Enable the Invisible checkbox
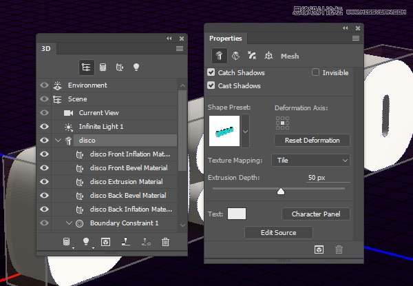 [315, 72]
